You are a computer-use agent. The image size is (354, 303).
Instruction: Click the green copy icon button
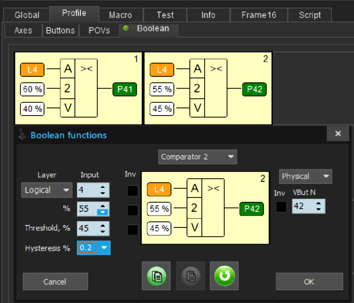pyautogui.click(x=156, y=276)
